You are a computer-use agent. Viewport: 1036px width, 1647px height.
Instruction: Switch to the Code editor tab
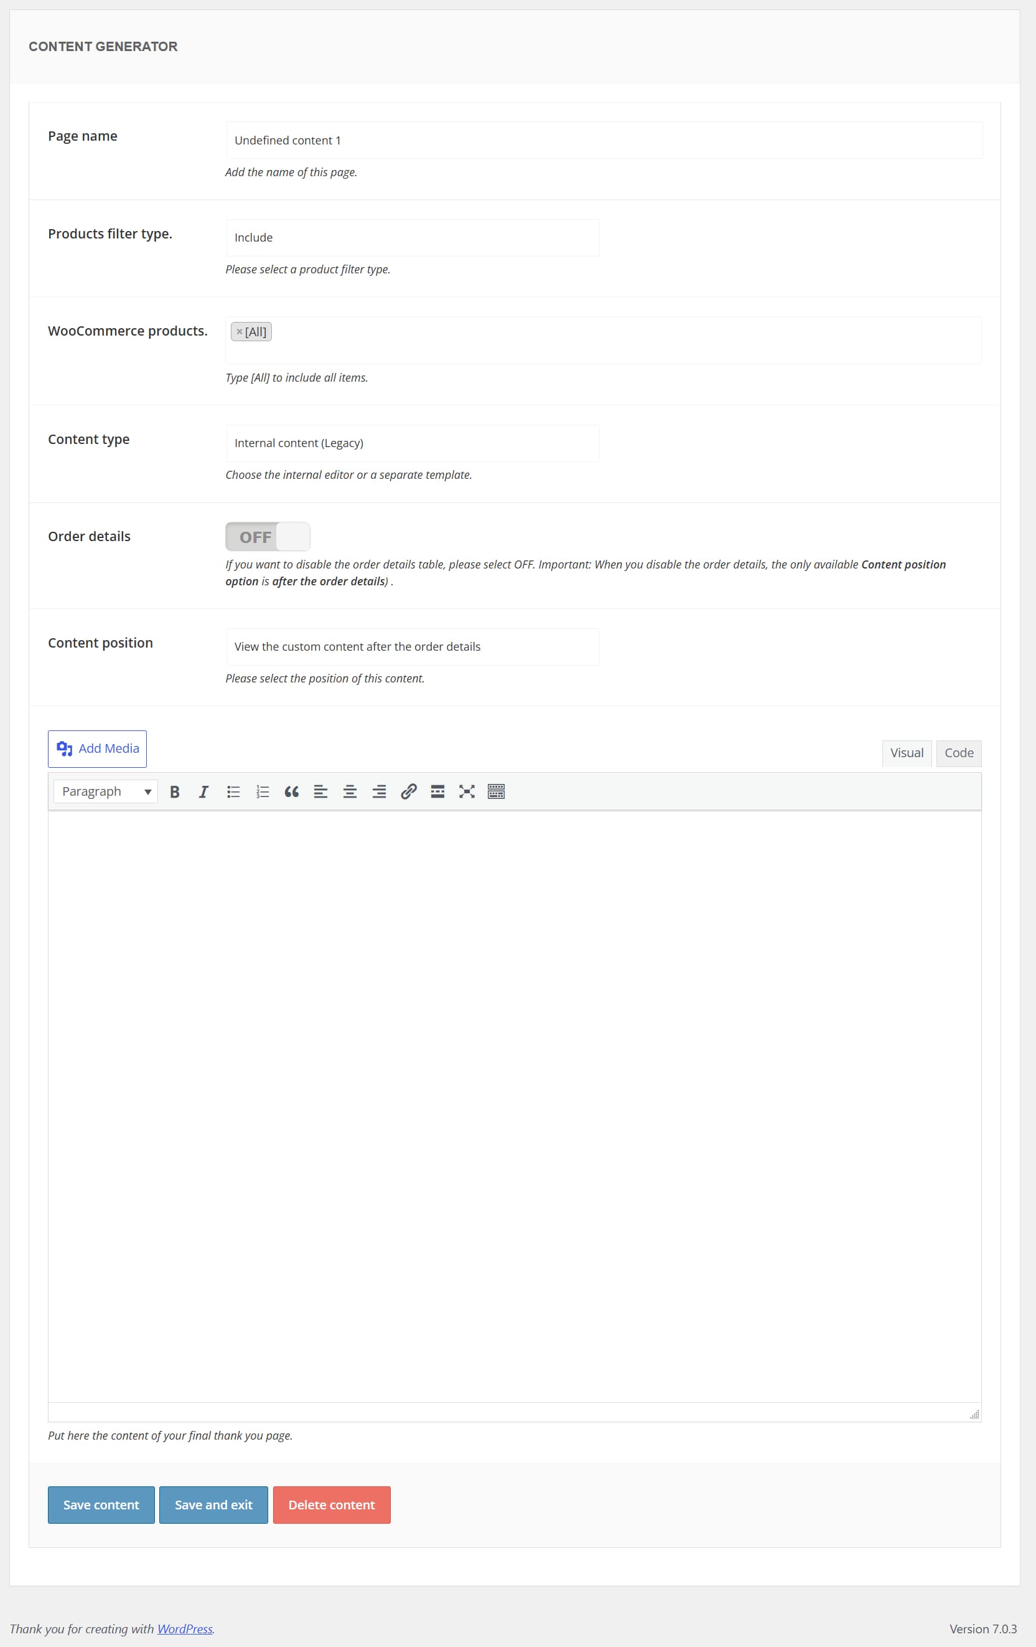point(959,753)
